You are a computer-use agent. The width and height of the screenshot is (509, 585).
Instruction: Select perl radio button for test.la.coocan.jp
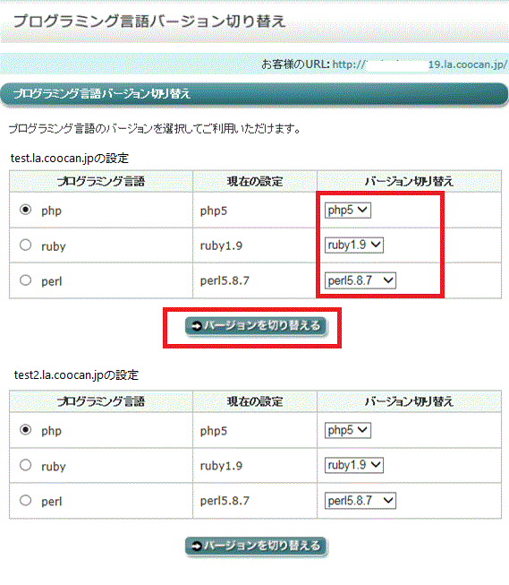tap(25, 280)
